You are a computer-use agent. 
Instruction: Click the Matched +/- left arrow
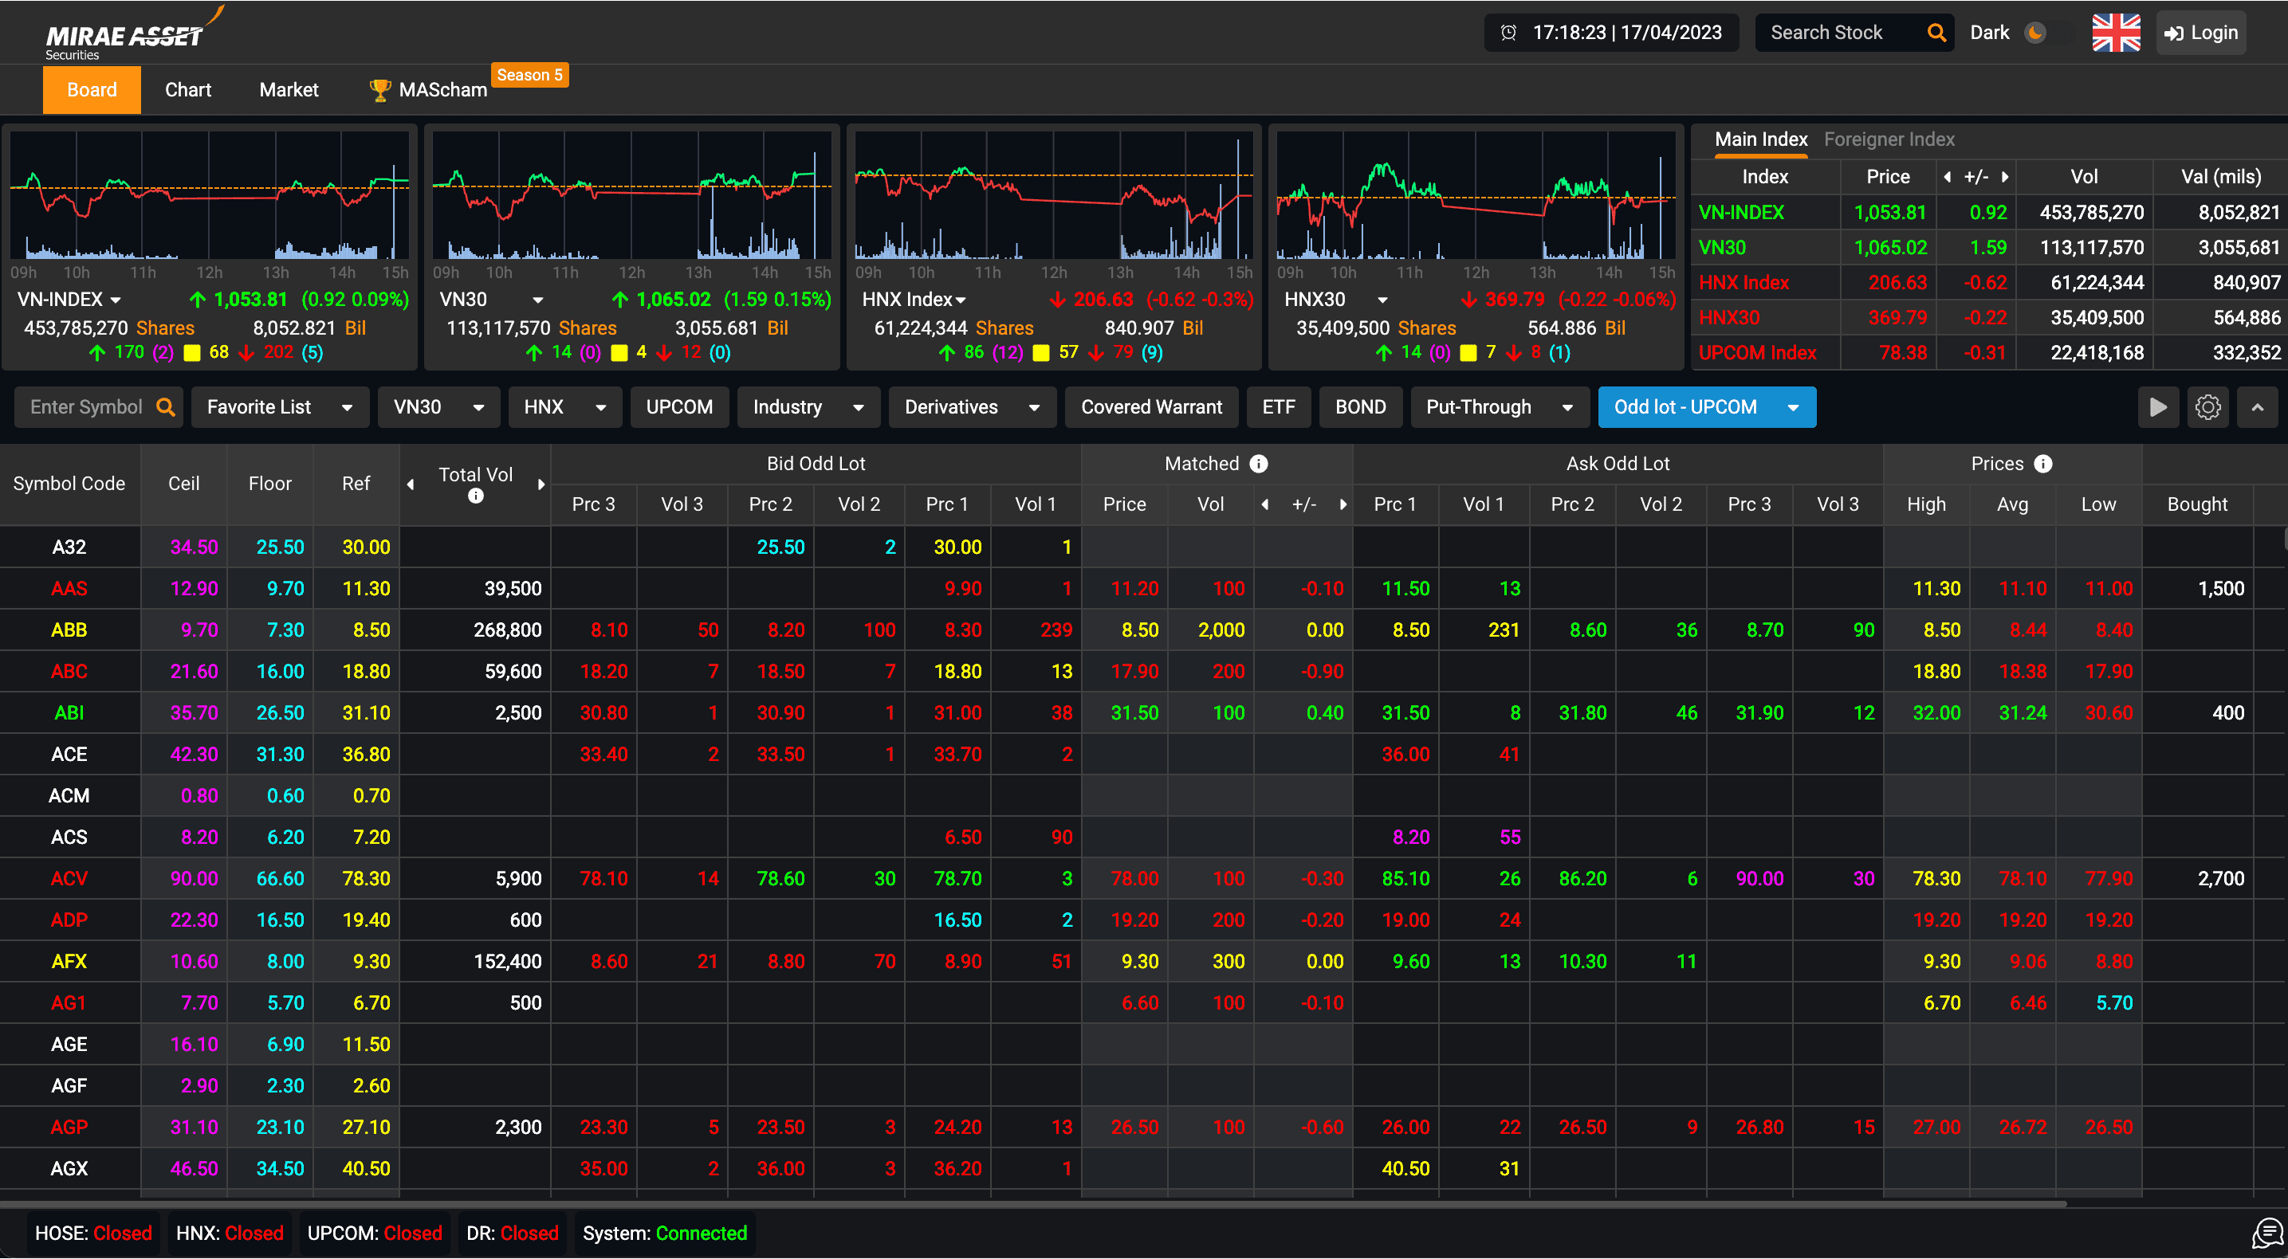1265,504
